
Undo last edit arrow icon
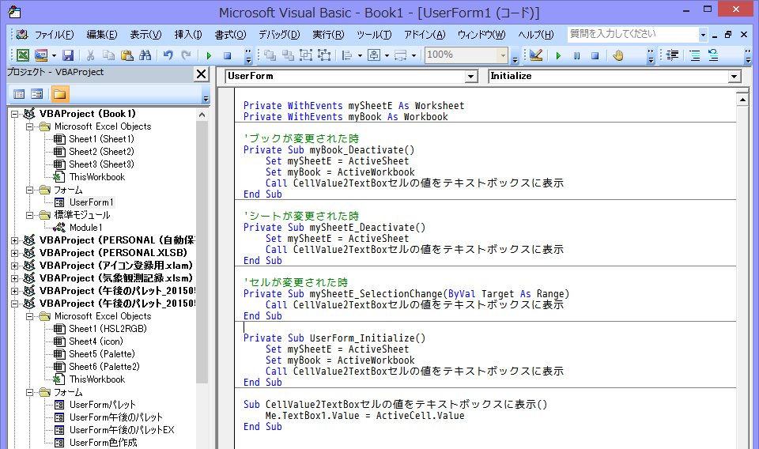tap(168, 55)
